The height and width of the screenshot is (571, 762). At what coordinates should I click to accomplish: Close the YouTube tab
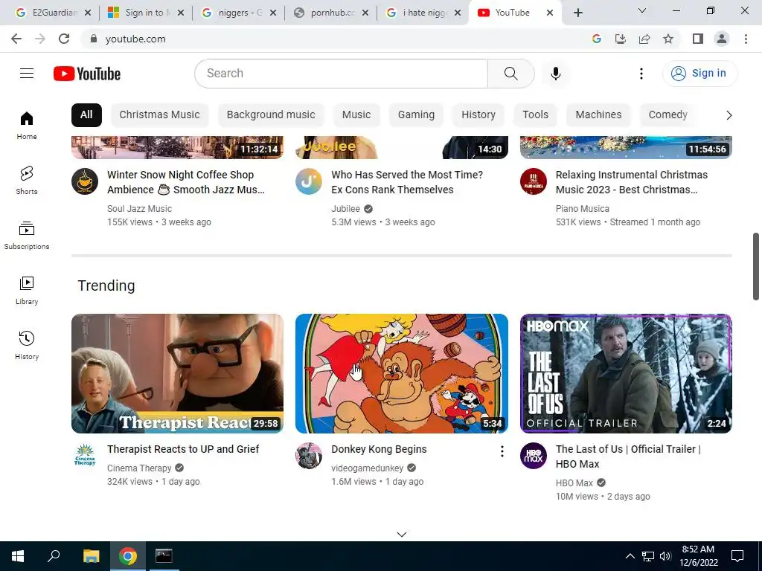pyautogui.click(x=550, y=13)
